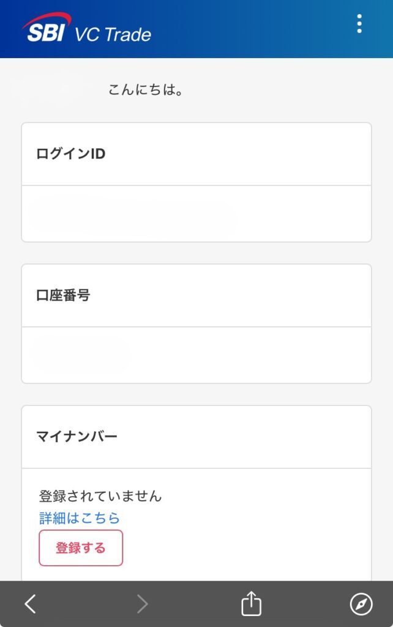Tap the 登録されていません status text
This screenshot has width=393, height=627.
click(100, 496)
